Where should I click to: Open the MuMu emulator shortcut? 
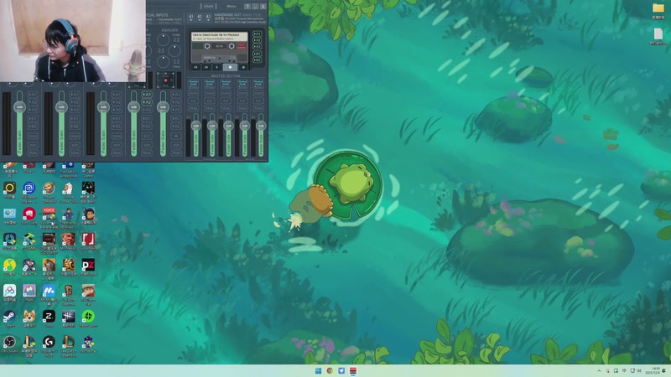pos(49,291)
